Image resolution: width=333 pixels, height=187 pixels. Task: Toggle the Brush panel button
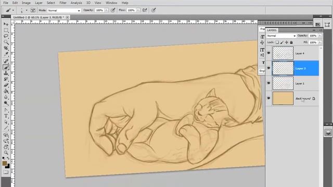click(33, 10)
